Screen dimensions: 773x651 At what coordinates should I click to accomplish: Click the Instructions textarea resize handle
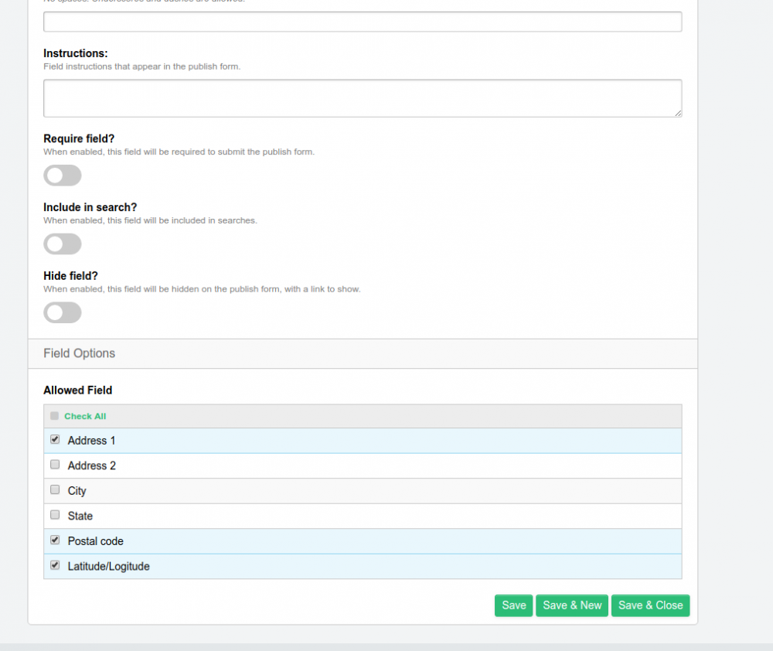pos(679,114)
